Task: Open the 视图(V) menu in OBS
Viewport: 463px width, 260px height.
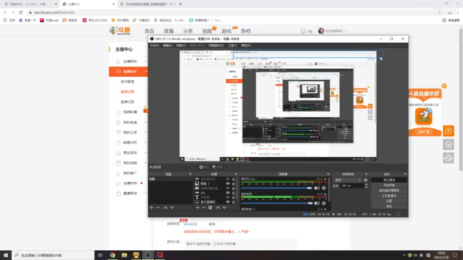Action: pos(181,46)
